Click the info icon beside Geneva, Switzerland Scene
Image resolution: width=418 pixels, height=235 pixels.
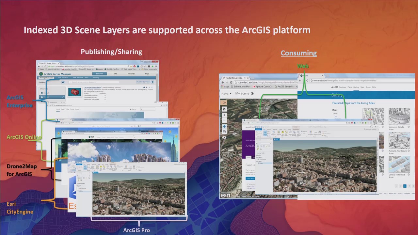click(x=409, y=175)
